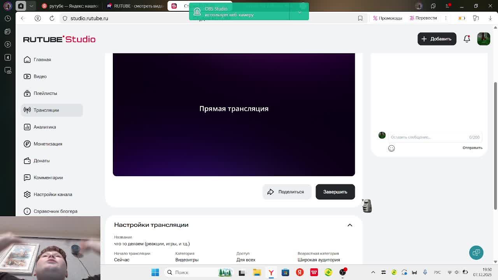Switch to RUTUBE смотреть видео tab
Viewport: 498px width, 280px height.
point(135,6)
